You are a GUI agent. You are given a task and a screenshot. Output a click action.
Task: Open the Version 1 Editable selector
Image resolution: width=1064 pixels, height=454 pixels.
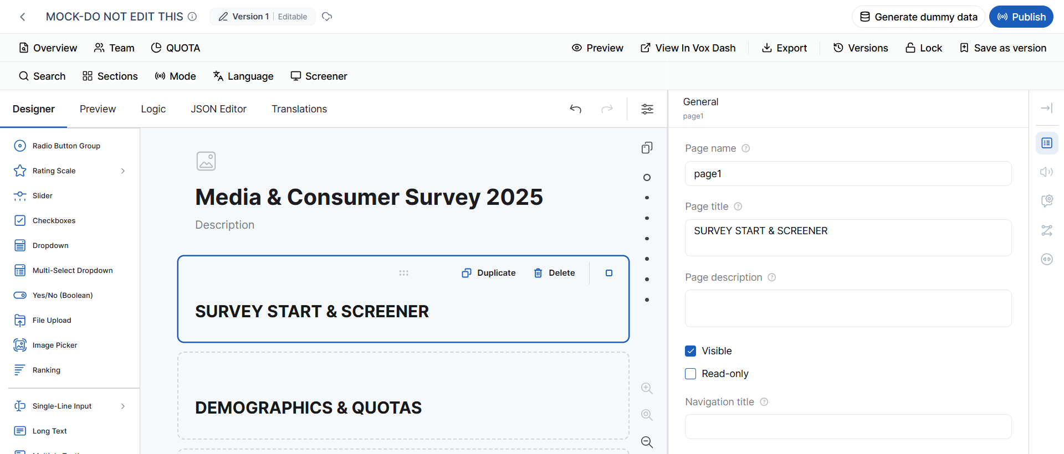263,17
